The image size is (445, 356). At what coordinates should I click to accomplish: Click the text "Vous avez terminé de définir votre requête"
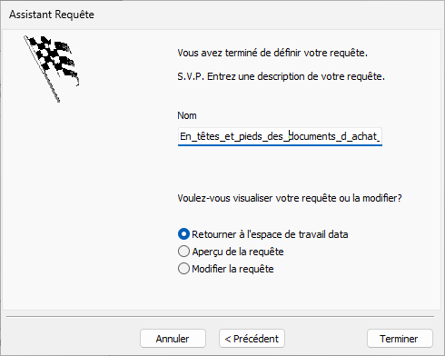tap(272, 53)
